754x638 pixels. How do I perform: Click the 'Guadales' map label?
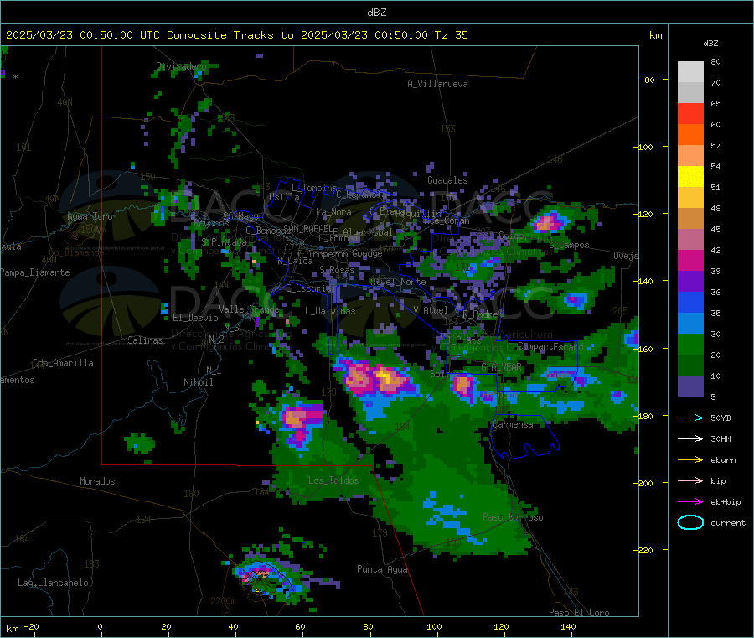[x=447, y=180]
